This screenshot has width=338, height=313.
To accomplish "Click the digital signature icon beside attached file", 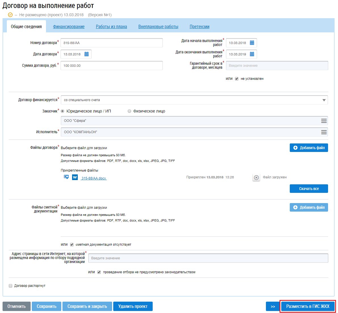I will [x=66, y=177].
